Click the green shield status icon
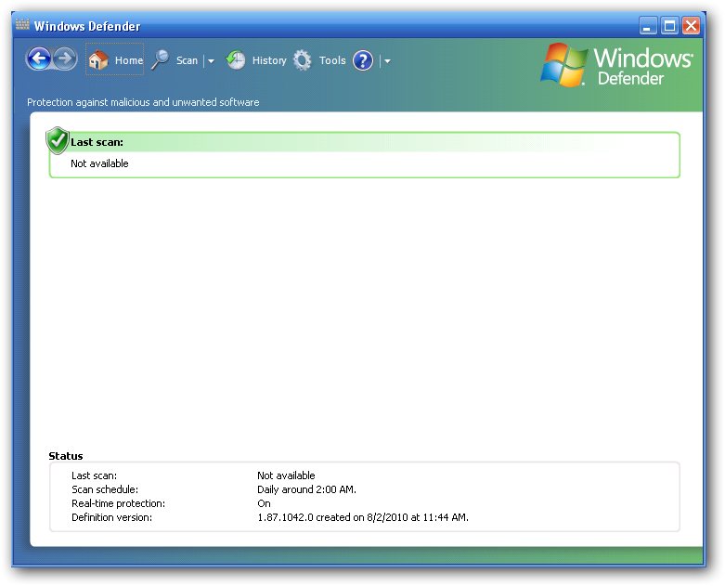 point(58,140)
